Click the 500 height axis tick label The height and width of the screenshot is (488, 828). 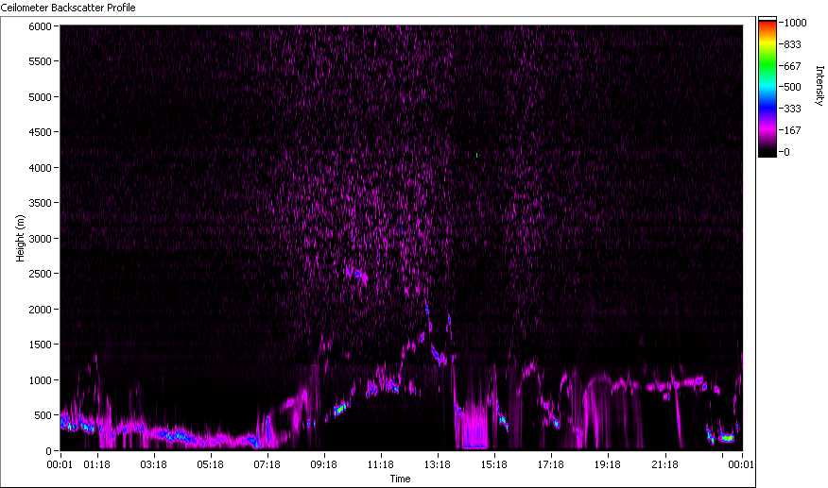tap(43, 415)
